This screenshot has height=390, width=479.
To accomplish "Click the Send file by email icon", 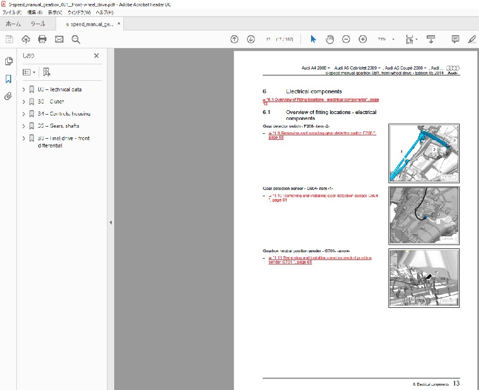I will [x=59, y=40].
